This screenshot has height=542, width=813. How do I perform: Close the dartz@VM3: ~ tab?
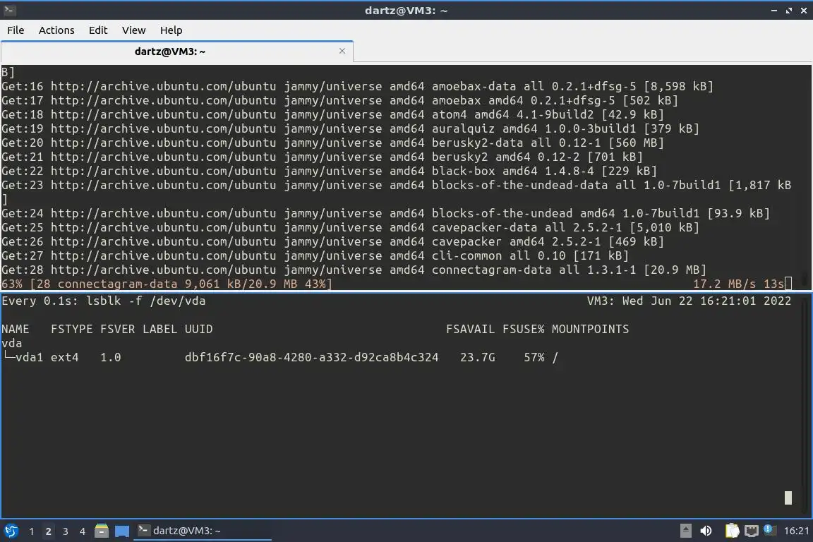[342, 51]
